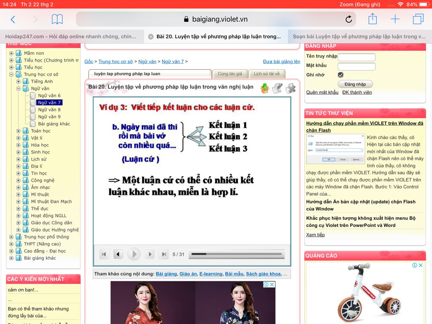Focus the Mật khẩu input field
Viewport: 432px width, 324px height.
click(x=356, y=66)
